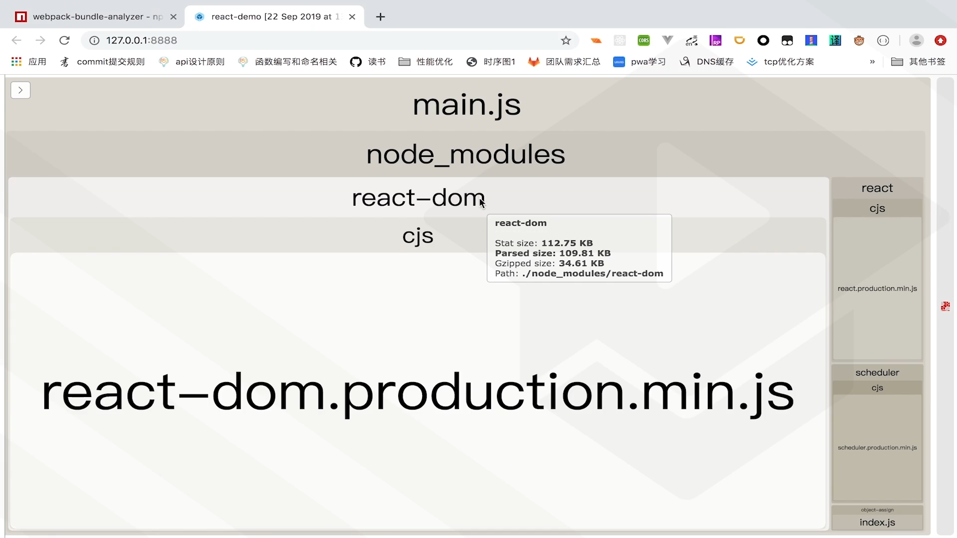Image resolution: width=957 pixels, height=538 pixels.
Task: Bookmark this page with the star icon
Action: [x=566, y=40]
